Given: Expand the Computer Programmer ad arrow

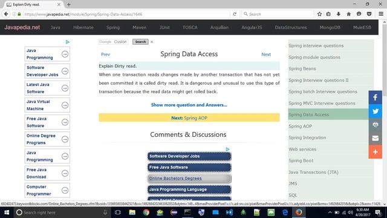Looking at the screenshot, I should [65, 191].
